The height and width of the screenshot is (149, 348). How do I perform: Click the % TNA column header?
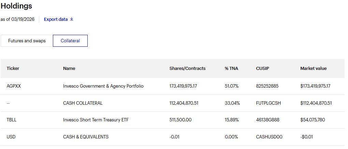(231, 68)
